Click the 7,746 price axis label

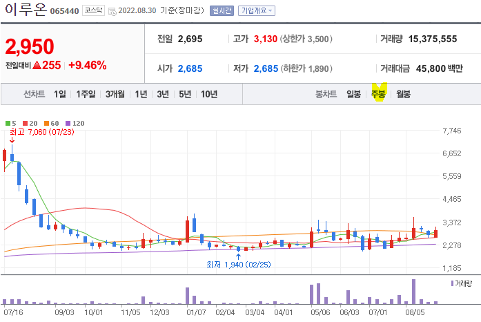point(451,131)
